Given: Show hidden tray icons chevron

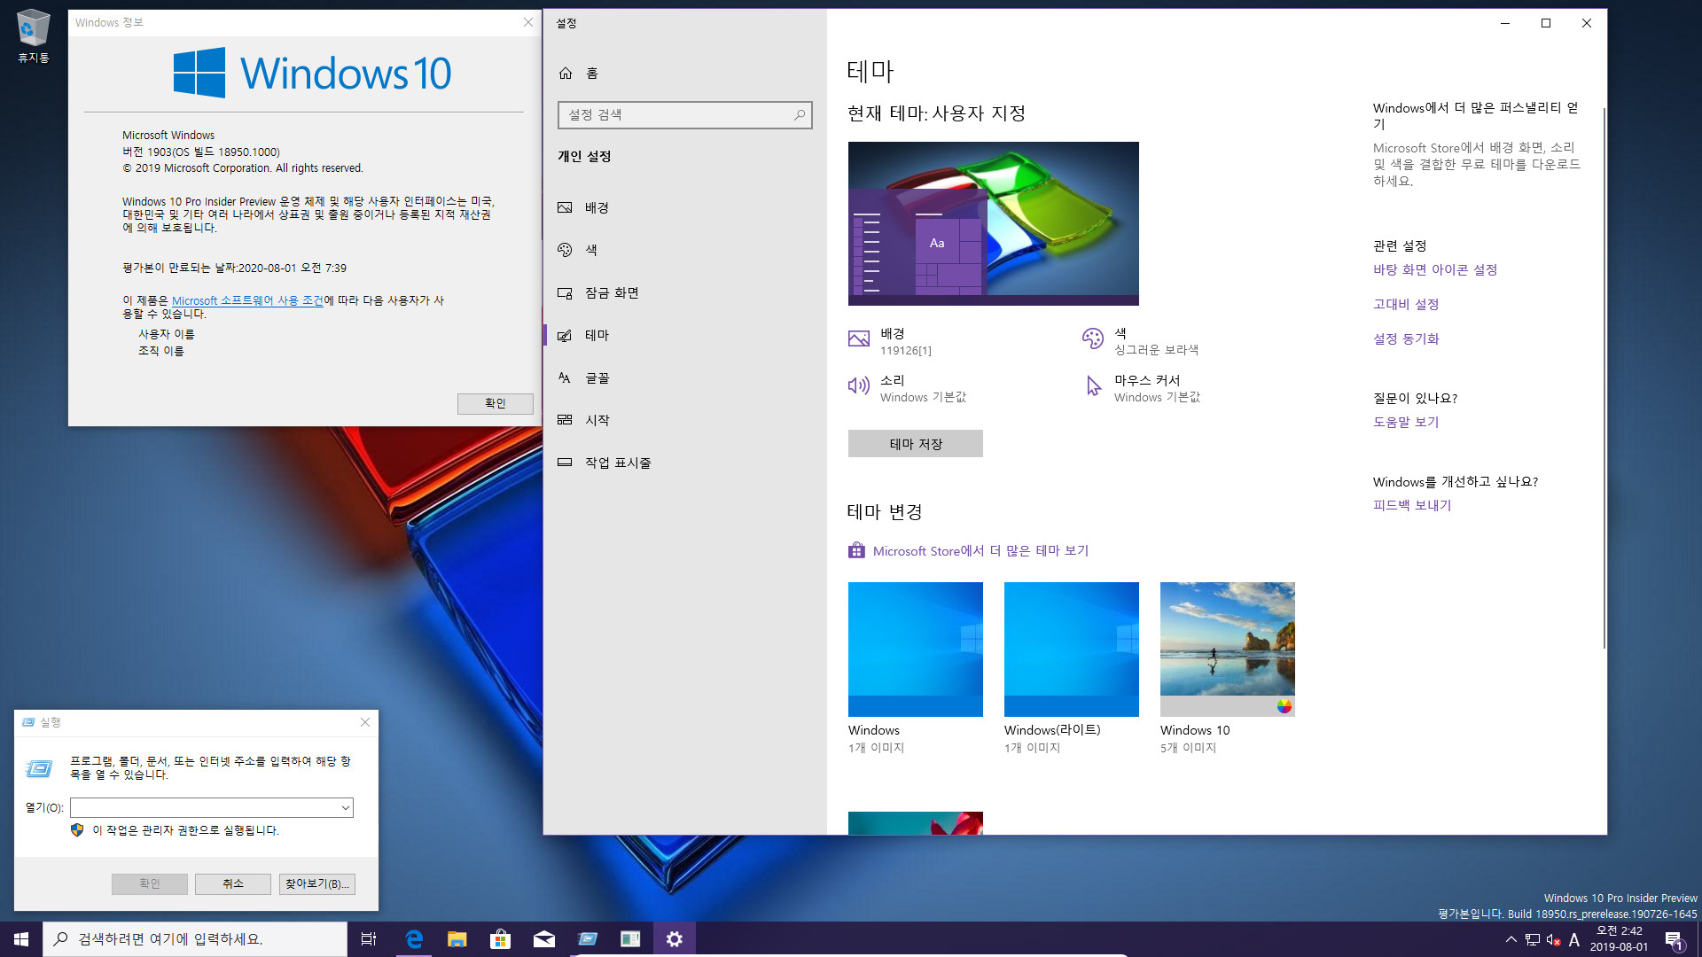Looking at the screenshot, I should tap(1511, 939).
